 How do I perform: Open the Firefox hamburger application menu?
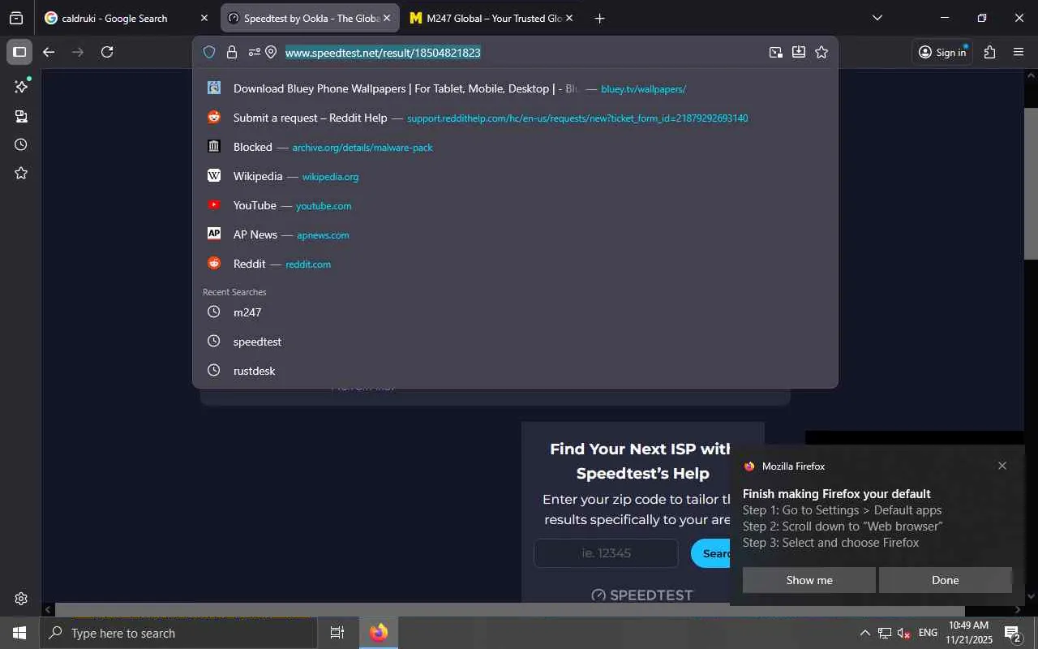[1019, 52]
